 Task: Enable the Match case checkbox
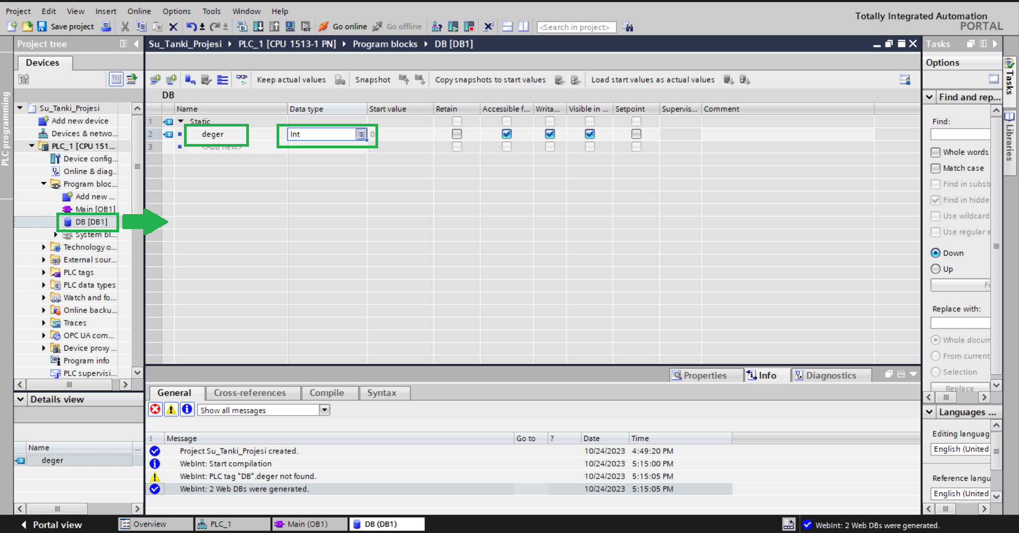pos(936,168)
